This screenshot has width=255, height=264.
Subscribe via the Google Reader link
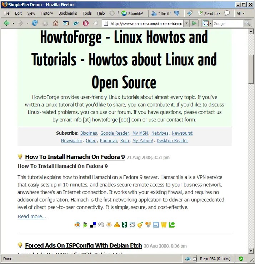[115, 133]
